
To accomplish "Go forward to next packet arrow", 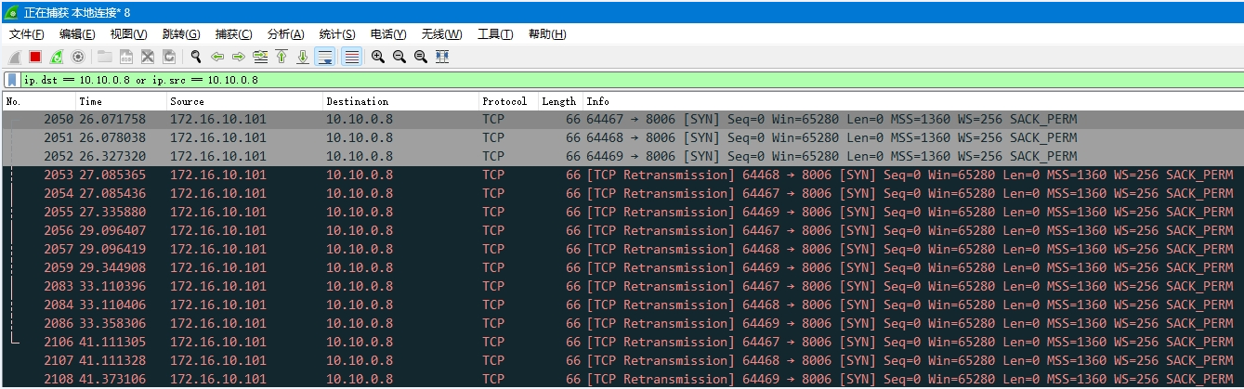I will (239, 57).
